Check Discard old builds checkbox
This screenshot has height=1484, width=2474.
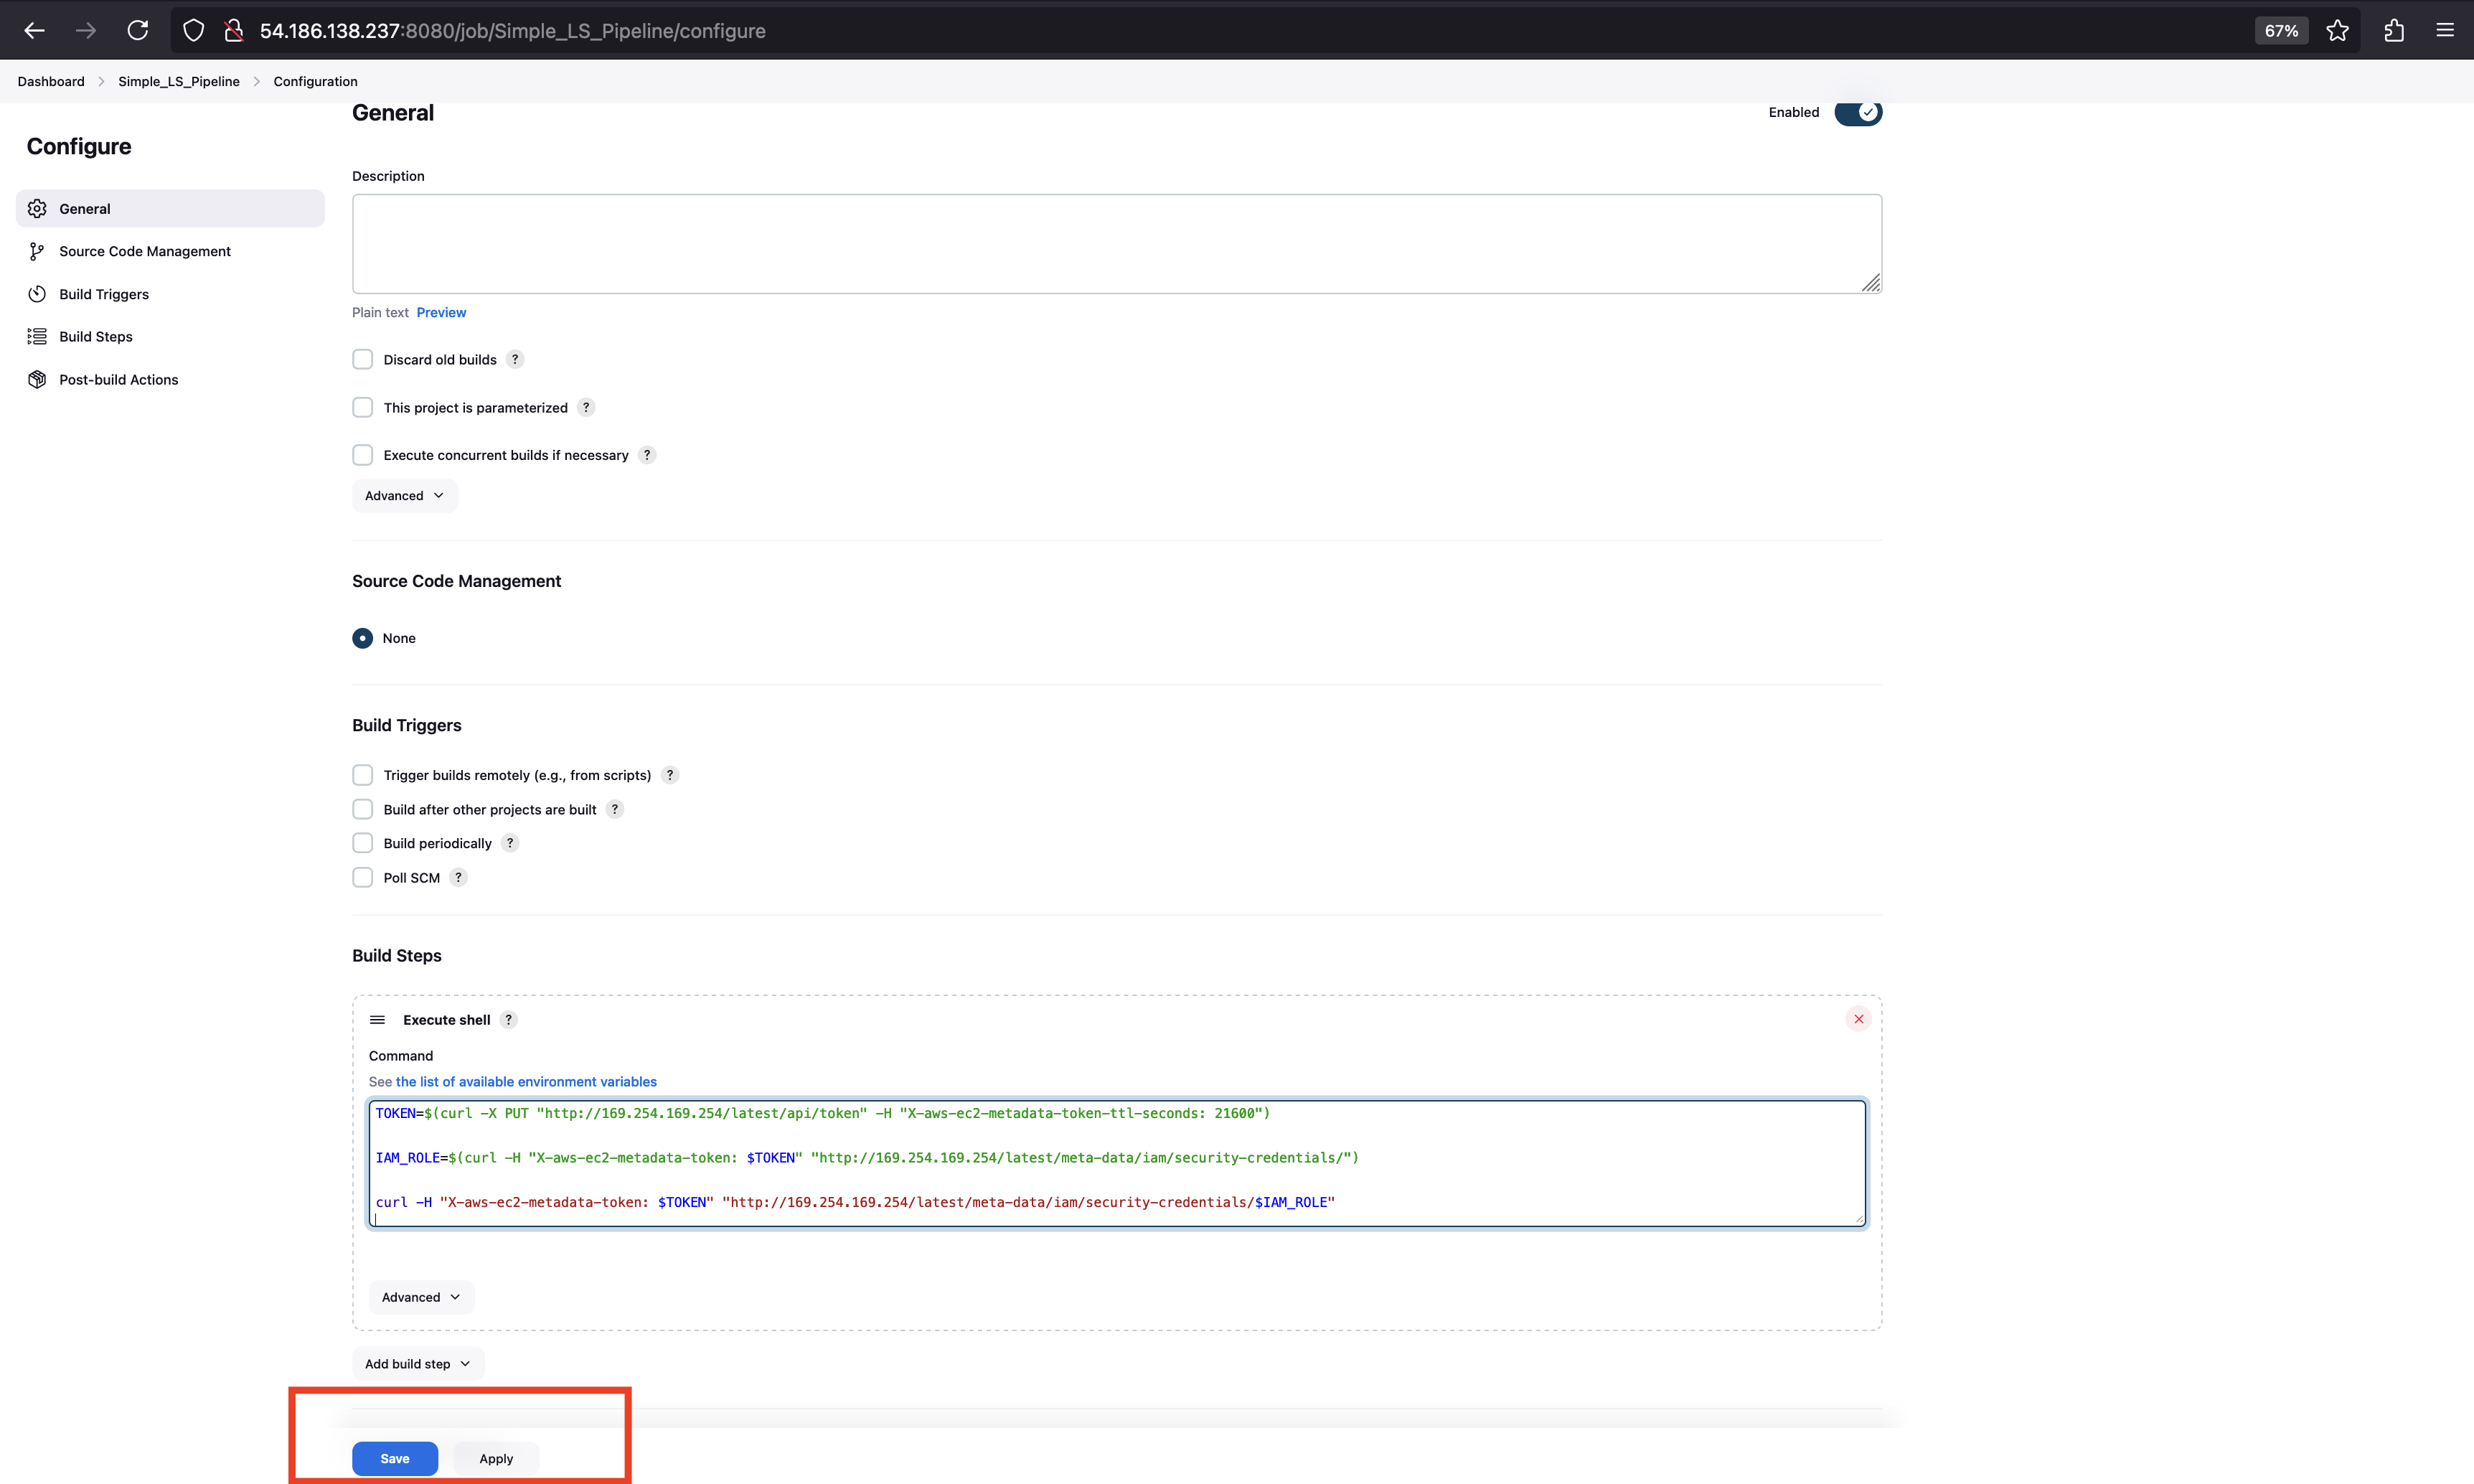363,360
